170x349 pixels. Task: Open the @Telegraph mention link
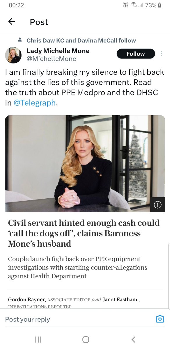pos(34,103)
